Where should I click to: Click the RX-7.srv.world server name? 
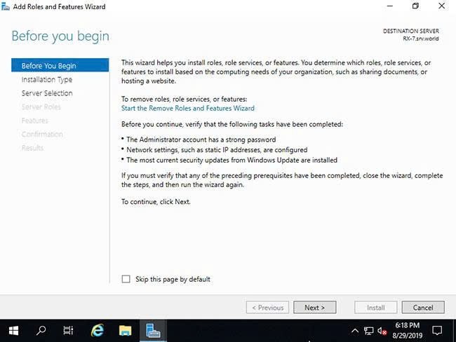pyautogui.click(x=420, y=39)
